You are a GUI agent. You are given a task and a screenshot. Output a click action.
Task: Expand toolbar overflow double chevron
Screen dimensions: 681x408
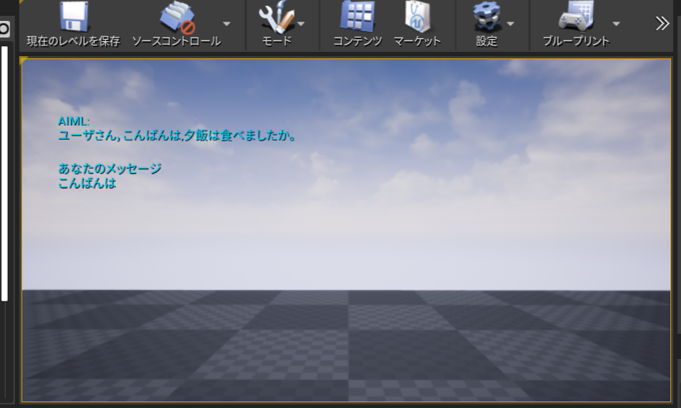(662, 24)
